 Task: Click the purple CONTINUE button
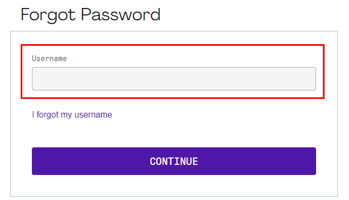point(174,161)
